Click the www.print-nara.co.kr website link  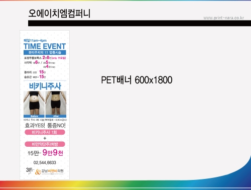coord(223,18)
